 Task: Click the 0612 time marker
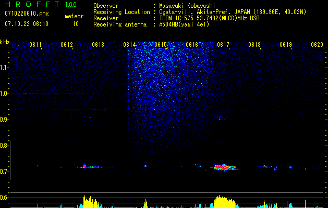67,45
